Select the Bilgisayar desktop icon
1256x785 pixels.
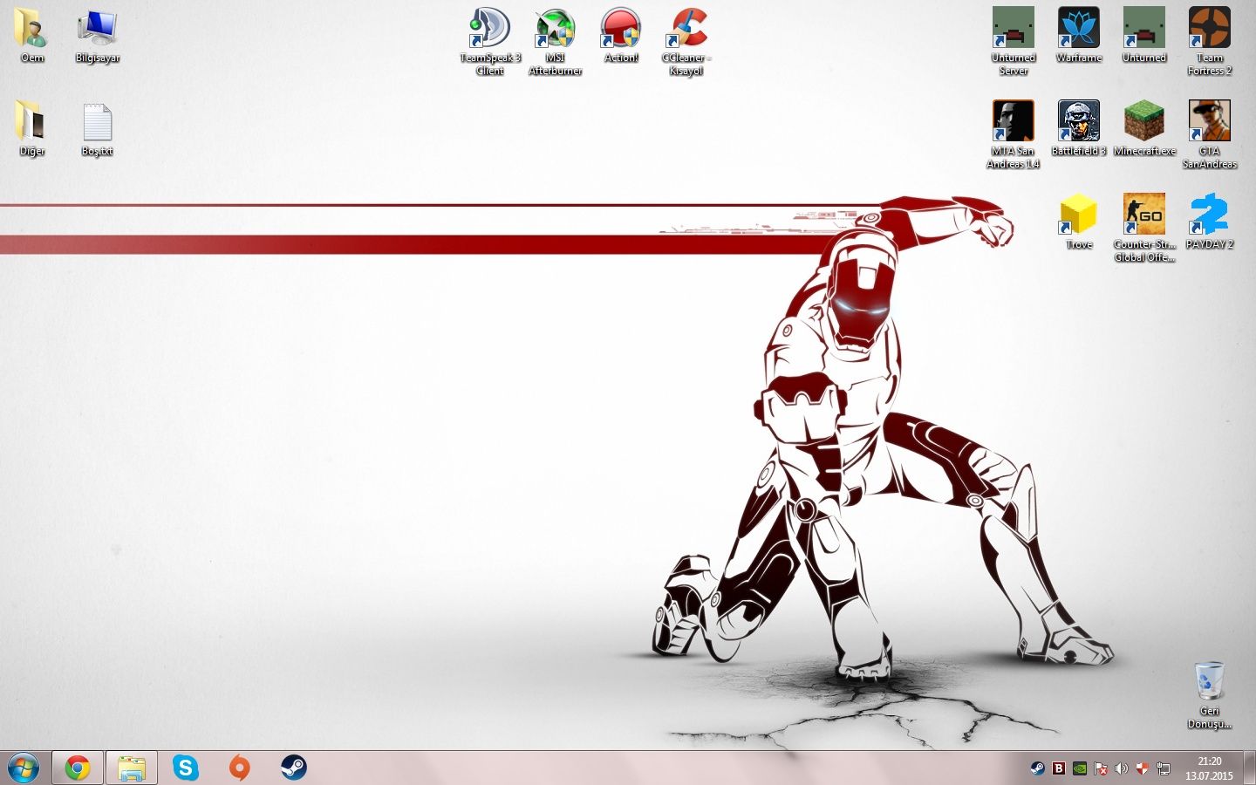(98, 35)
